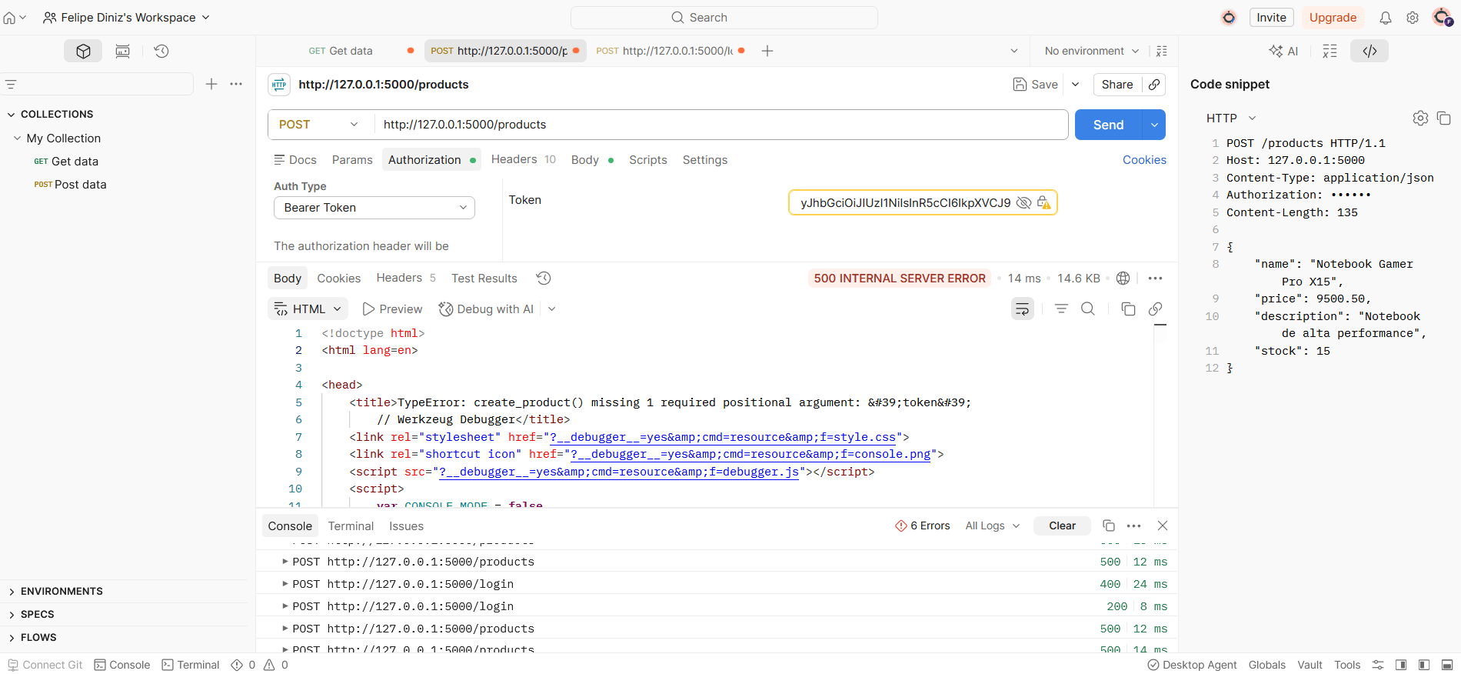Collapse the My Collection folder
Viewport: 1461px width, 674px height.
[17, 138]
